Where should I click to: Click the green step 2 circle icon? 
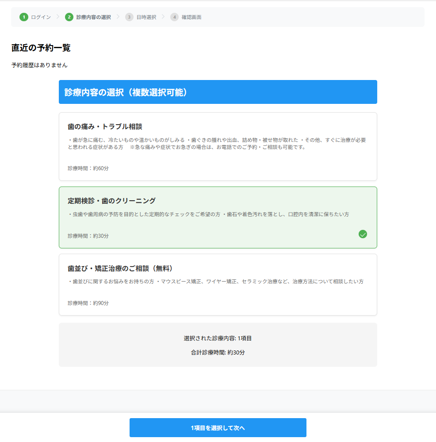(x=69, y=17)
